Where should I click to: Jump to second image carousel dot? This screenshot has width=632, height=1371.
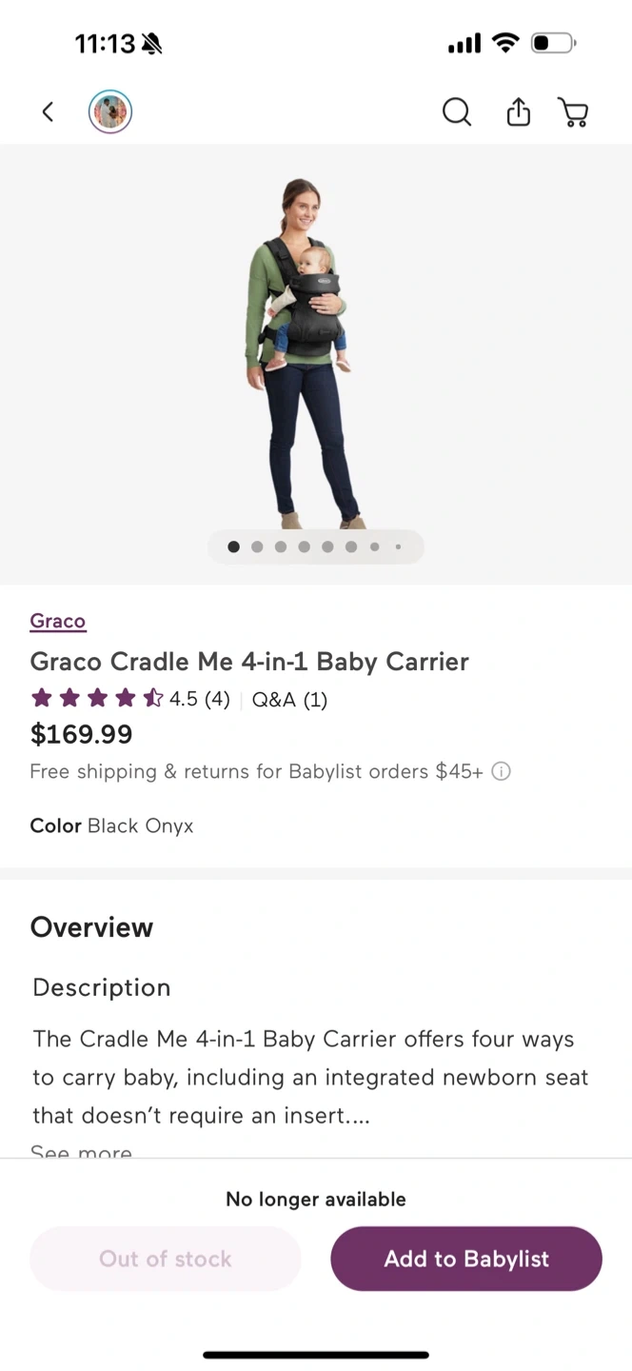tap(257, 546)
